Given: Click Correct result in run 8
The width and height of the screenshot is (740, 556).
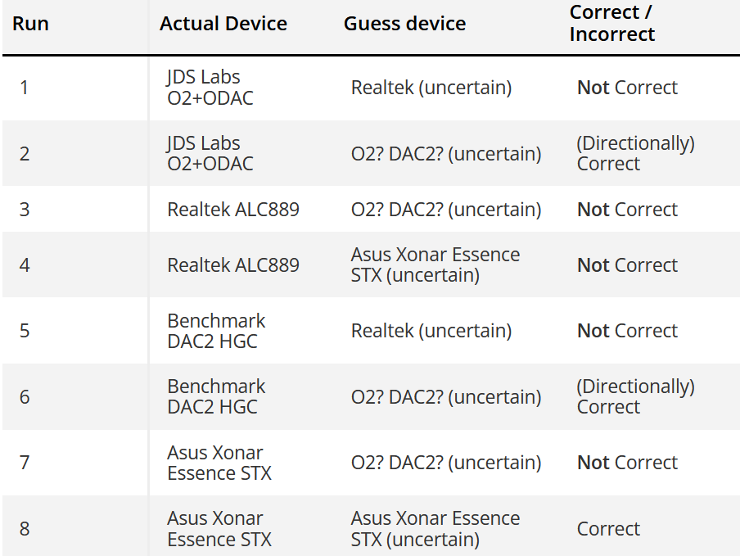Looking at the screenshot, I should coord(608,529).
